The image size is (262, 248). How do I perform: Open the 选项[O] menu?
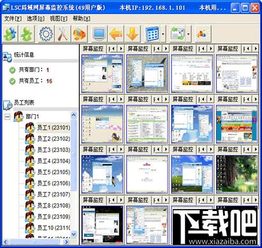coord(36,18)
